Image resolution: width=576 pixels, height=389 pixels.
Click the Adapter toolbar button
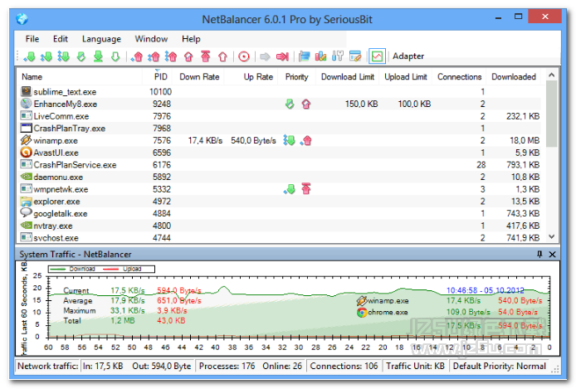(x=408, y=56)
